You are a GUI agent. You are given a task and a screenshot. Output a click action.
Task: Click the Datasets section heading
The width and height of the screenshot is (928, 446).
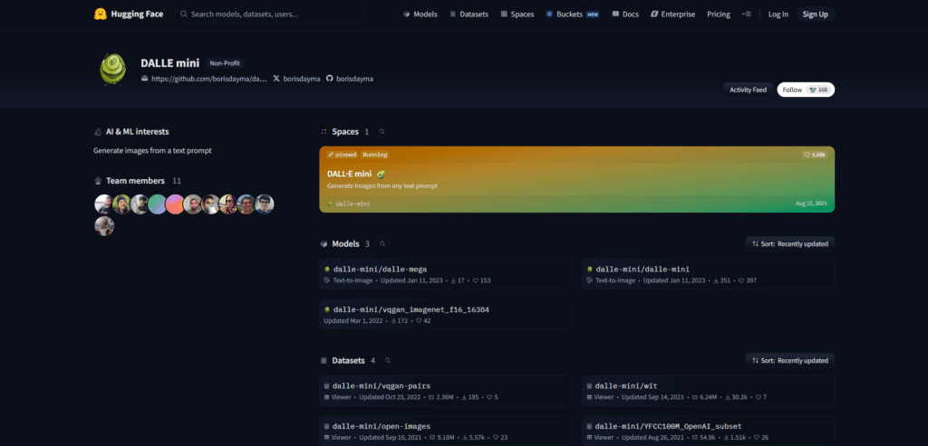pyautogui.click(x=349, y=360)
